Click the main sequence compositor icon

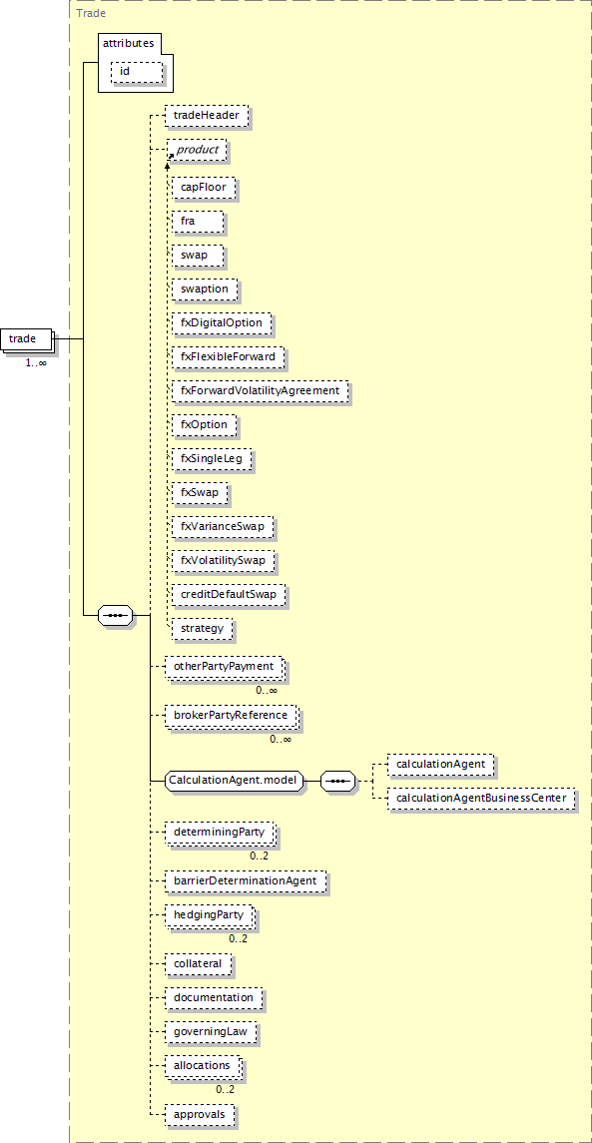115,615
